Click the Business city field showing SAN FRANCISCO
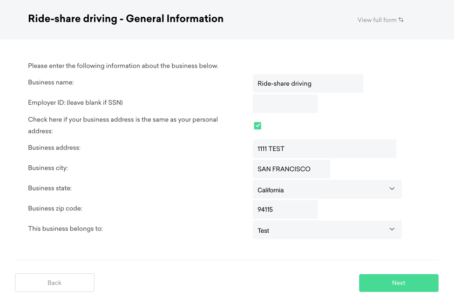This screenshot has width=454, height=297. click(291, 169)
